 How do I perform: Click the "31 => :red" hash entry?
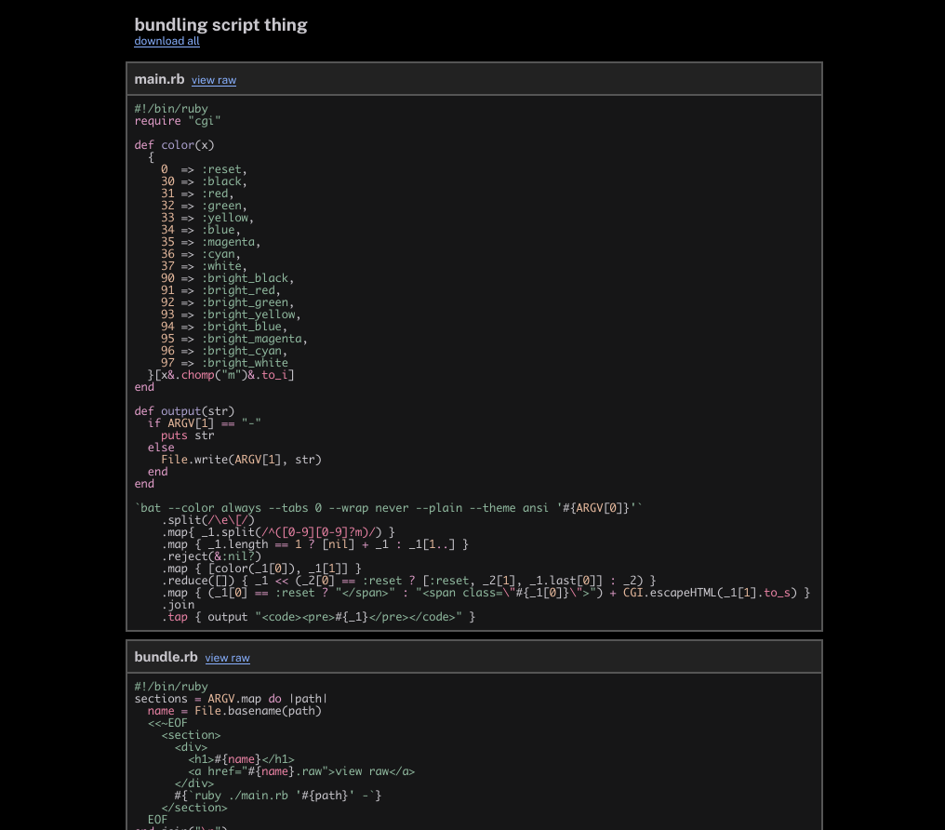[195, 194]
